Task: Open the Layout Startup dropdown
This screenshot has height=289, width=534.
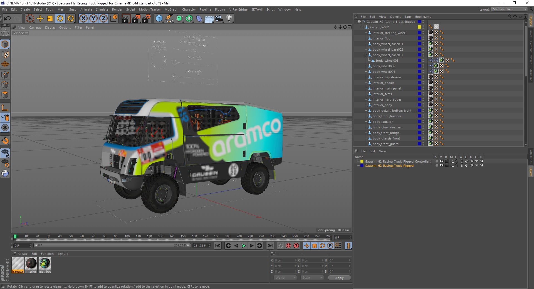Action: pyautogui.click(x=509, y=9)
